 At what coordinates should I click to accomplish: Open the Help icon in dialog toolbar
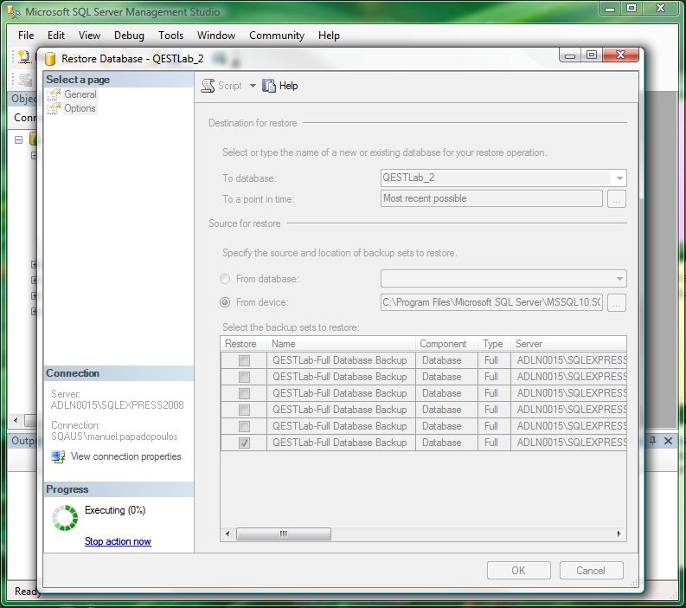coord(269,86)
